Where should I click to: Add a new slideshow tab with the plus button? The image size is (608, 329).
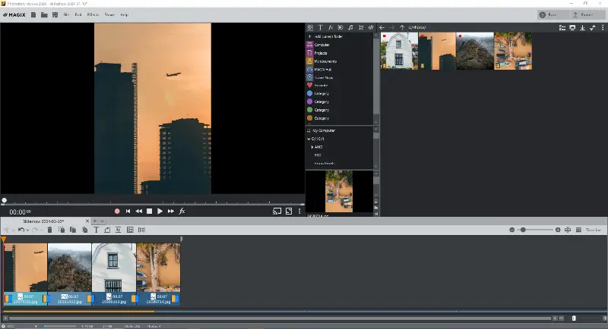(x=94, y=221)
